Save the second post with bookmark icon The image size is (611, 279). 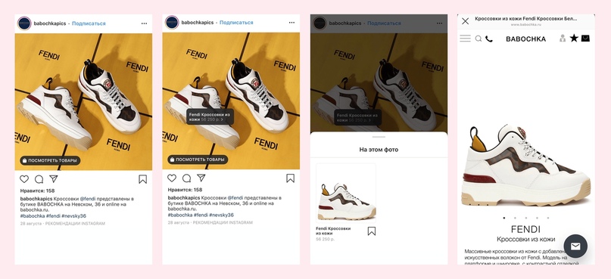(x=290, y=178)
